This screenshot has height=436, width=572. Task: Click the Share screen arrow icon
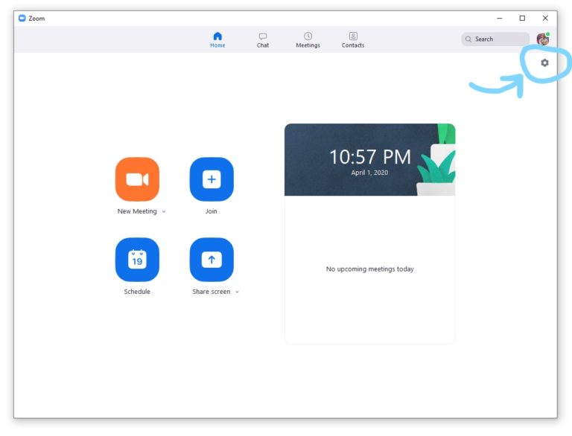pos(212,260)
